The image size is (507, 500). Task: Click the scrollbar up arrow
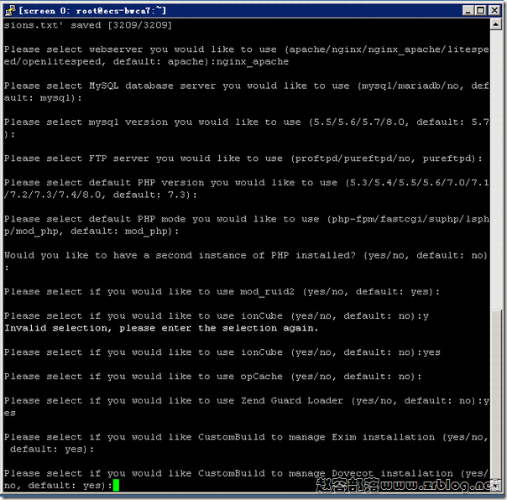coord(496,24)
